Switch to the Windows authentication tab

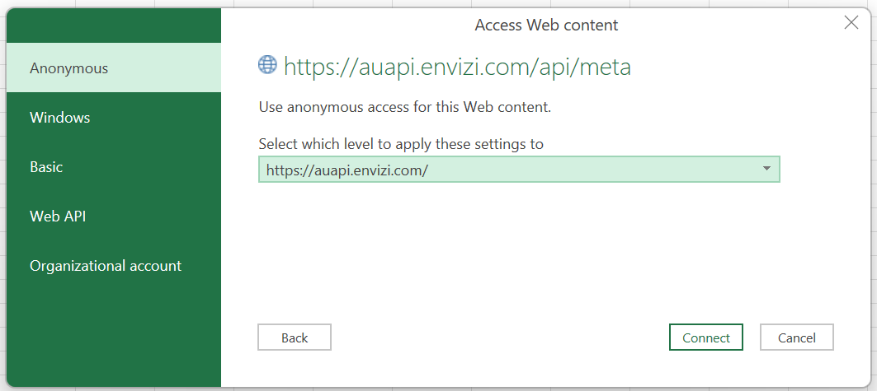click(x=114, y=117)
